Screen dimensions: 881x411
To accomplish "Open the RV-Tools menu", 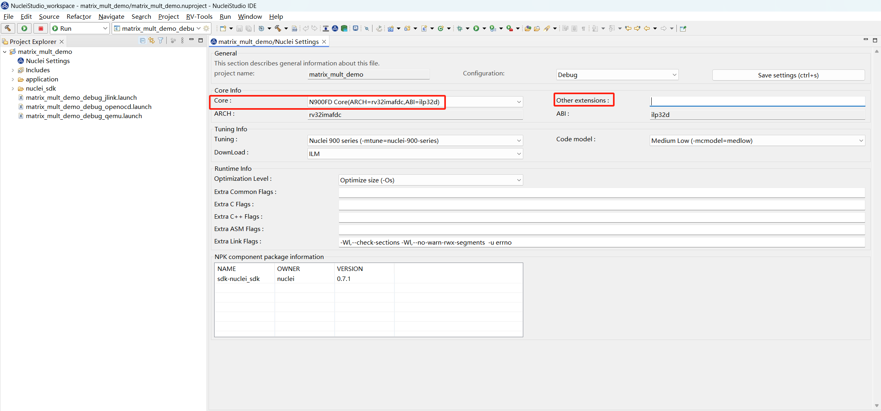I will [x=199, y=16].
